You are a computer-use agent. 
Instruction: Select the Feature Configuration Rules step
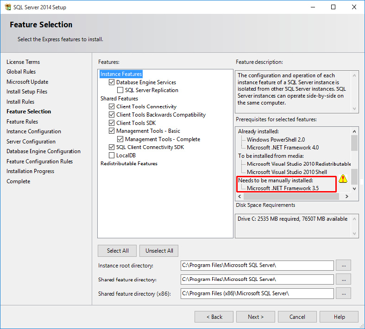point(39,161)
